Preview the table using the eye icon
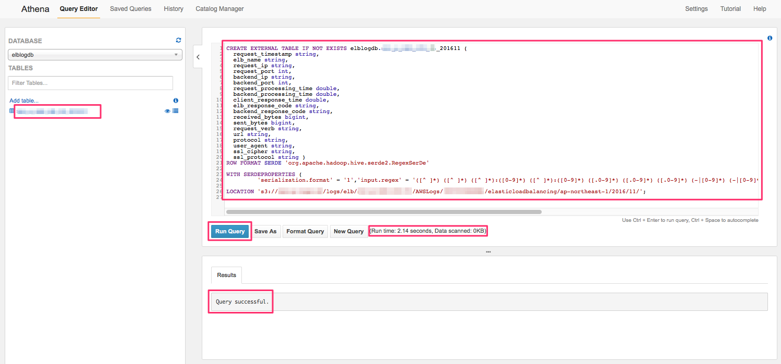 167,111
